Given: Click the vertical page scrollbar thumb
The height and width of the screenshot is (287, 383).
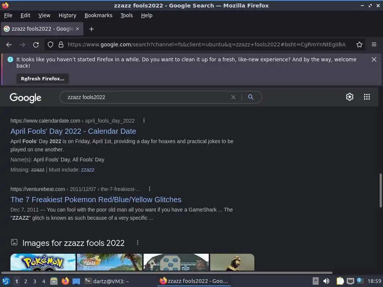Looking at the screenshot, I should coord(380,191).
